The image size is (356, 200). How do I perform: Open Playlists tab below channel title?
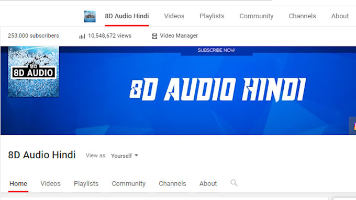pos(86,183)
